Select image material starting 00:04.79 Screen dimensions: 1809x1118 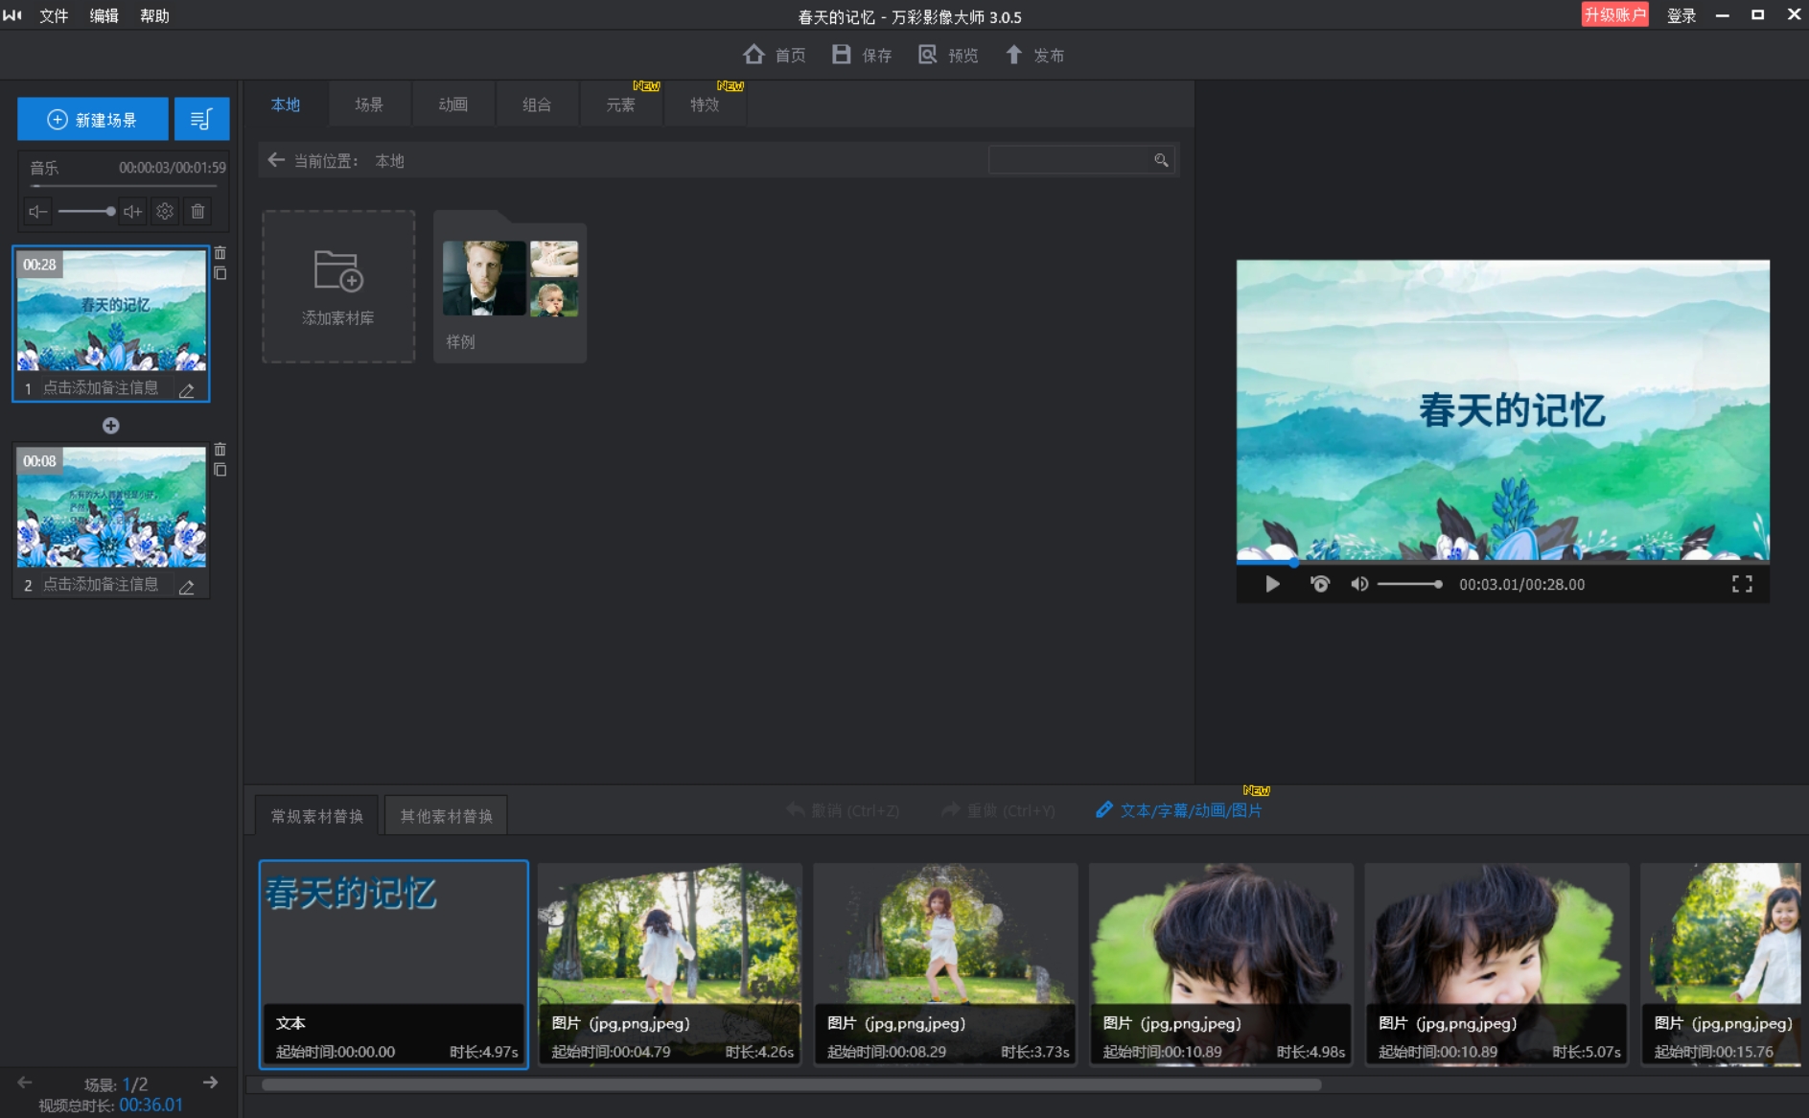pos(670,964)
